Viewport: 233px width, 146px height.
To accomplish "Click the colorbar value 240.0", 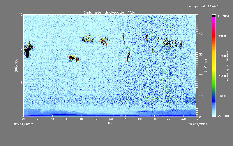I will (x=223, y=36).
